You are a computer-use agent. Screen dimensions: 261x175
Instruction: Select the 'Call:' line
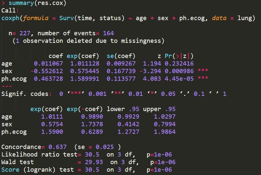10,11
